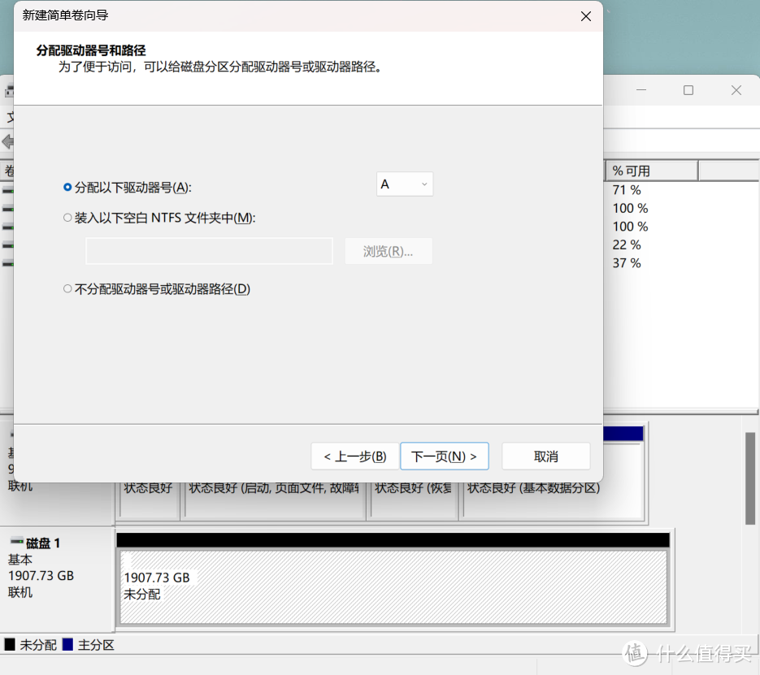The width and height of the screenshot is (760, 675).
Task: Click the black 未分配 legend swatch
Action: click(8, 644)
